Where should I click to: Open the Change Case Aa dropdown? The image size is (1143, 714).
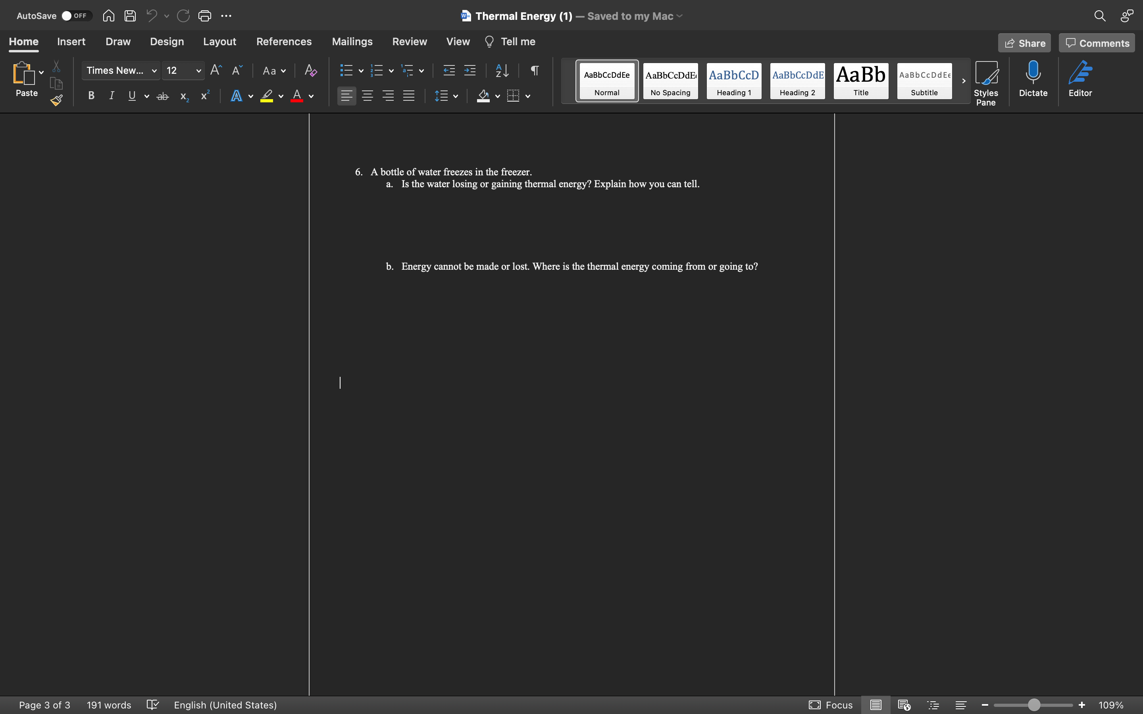(274, 71)
